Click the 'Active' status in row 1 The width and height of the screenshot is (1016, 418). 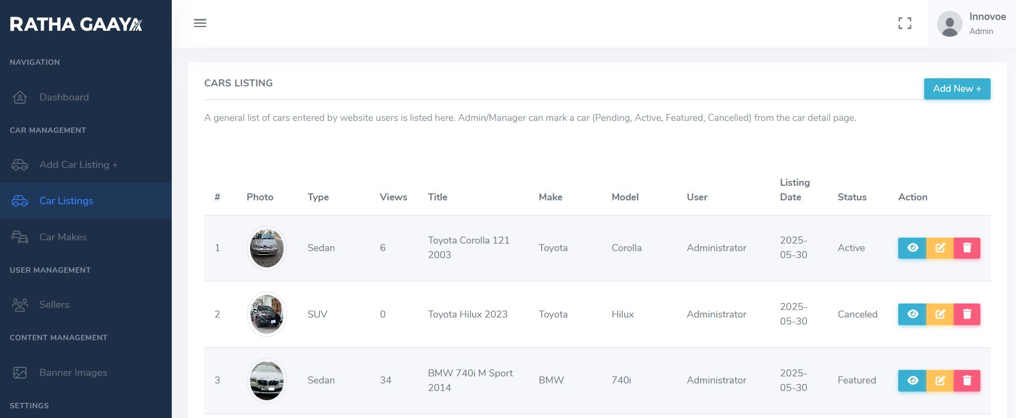851,248
